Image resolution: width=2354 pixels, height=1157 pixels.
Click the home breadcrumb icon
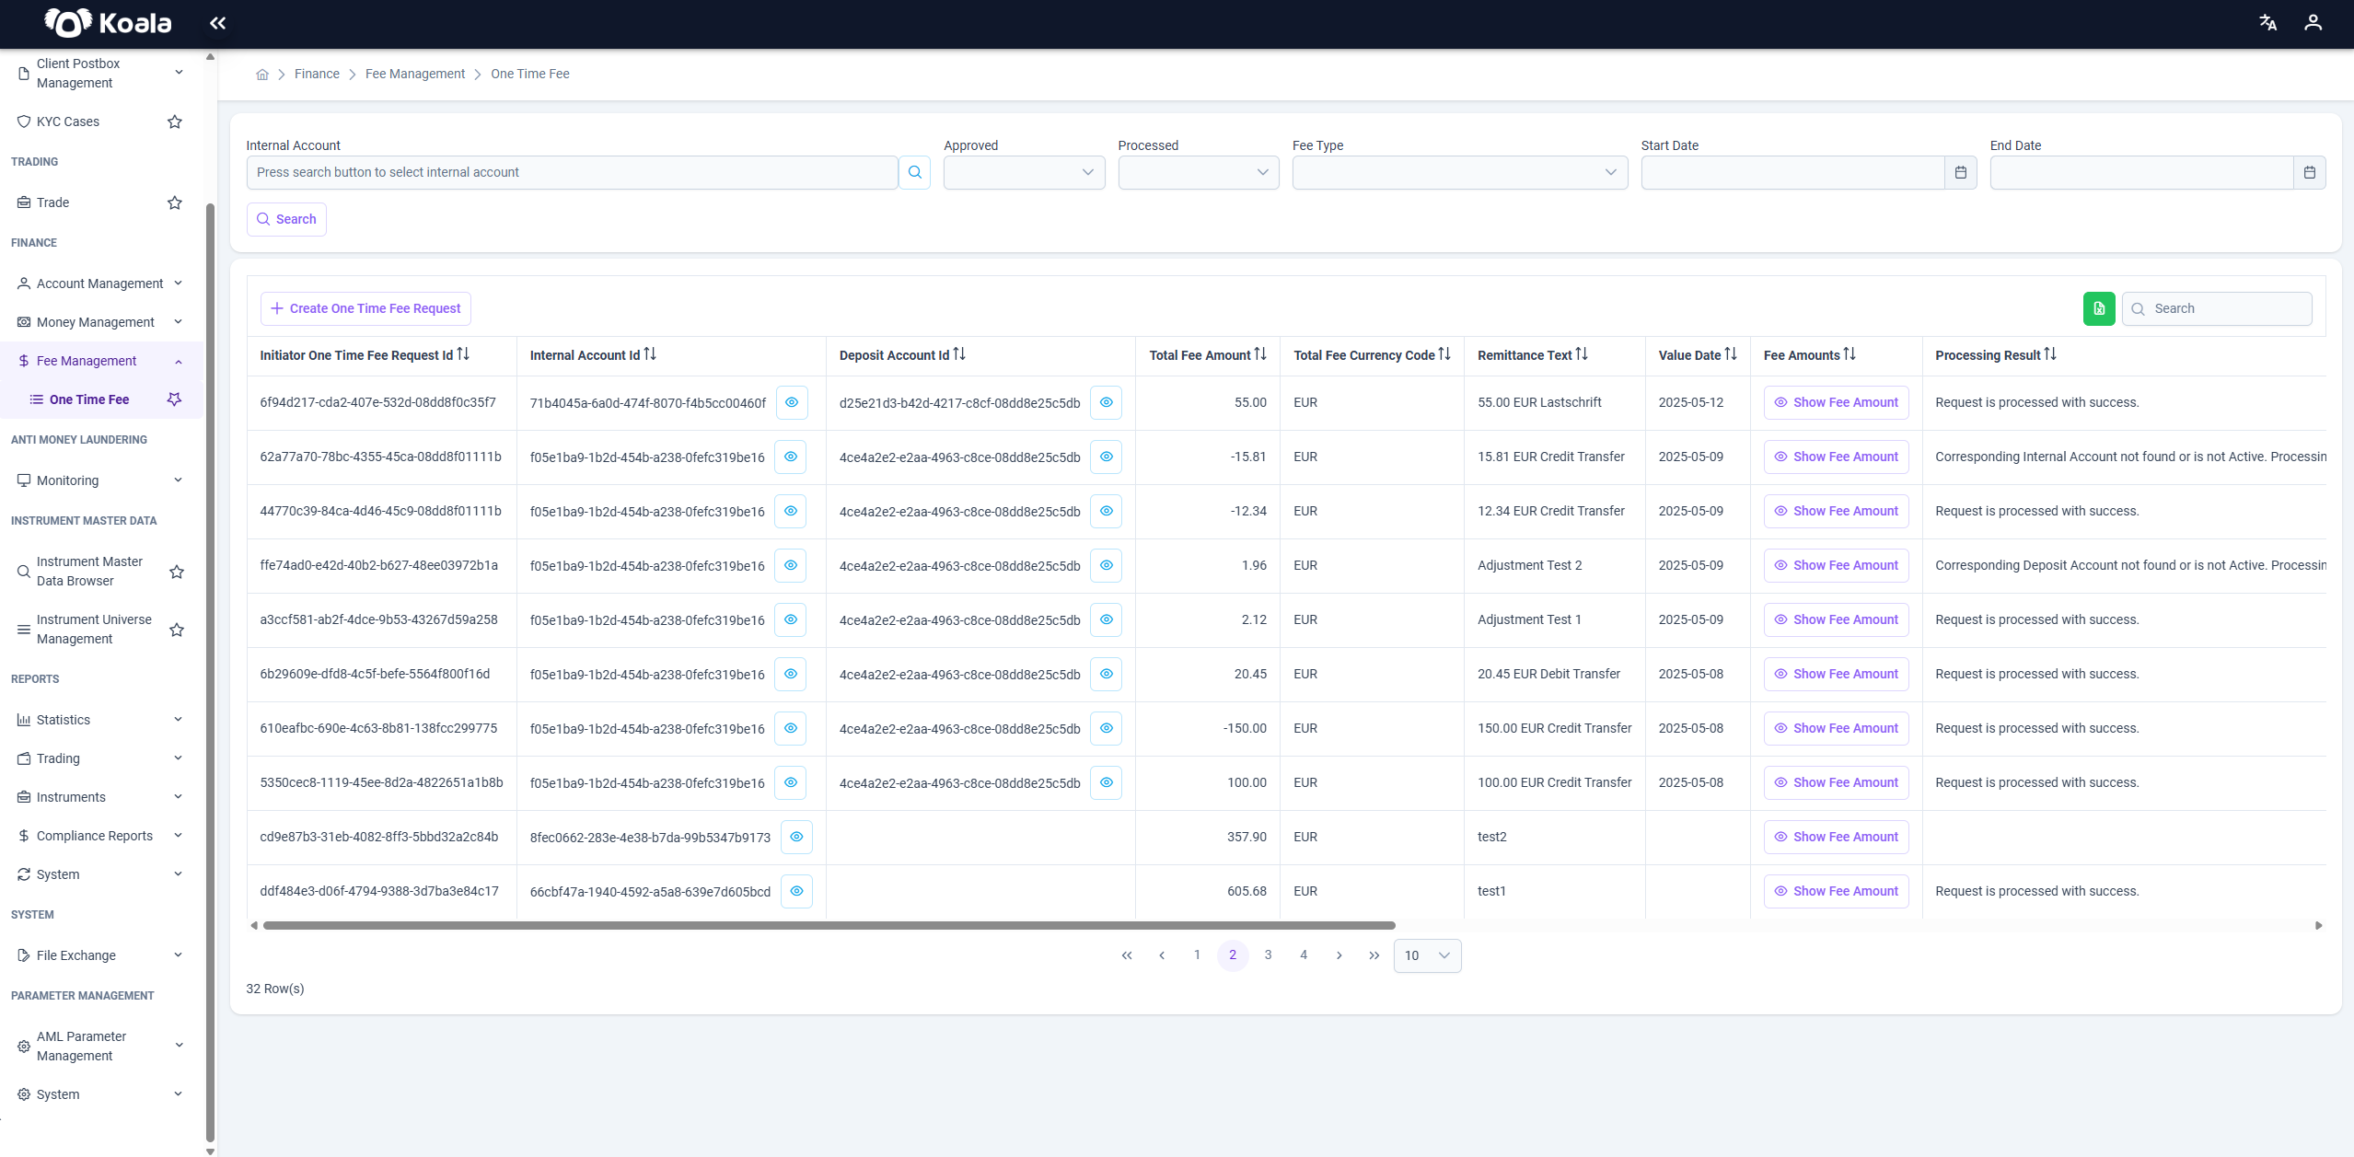click(262, 75)
